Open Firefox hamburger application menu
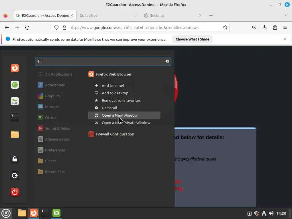Image resolution: width=292 pixels, height=219 pixels. click(x=285, y=28)
